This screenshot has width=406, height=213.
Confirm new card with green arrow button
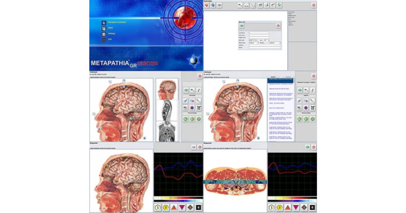242,26
